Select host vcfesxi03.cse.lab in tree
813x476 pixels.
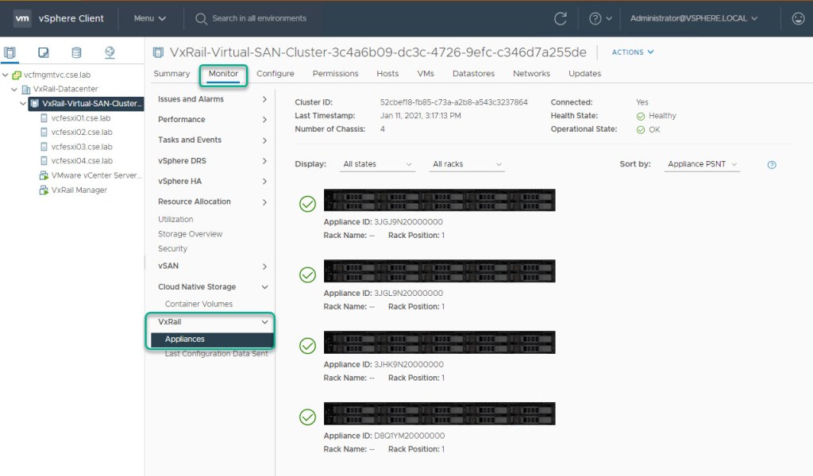81,147
